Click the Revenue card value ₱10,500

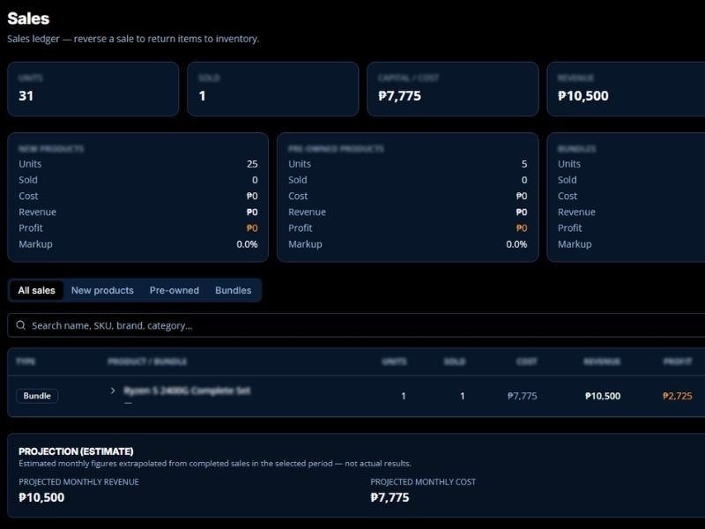pos(583,96)
